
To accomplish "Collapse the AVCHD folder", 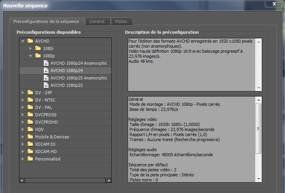I will 23,41.
